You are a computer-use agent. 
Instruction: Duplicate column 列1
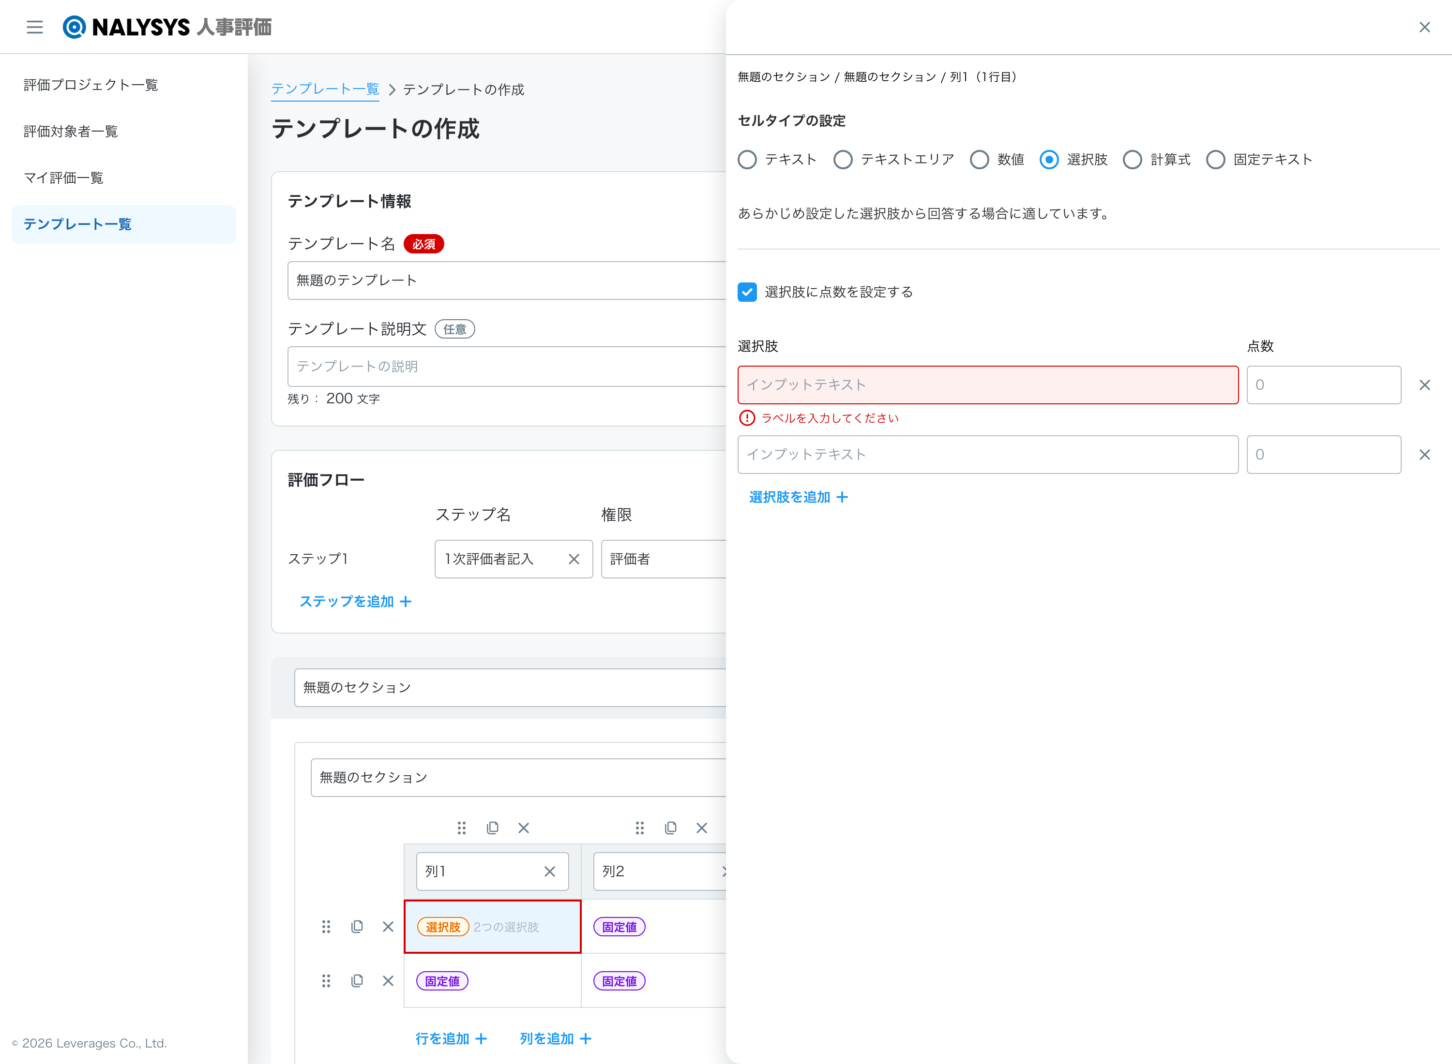pos(492,828)
